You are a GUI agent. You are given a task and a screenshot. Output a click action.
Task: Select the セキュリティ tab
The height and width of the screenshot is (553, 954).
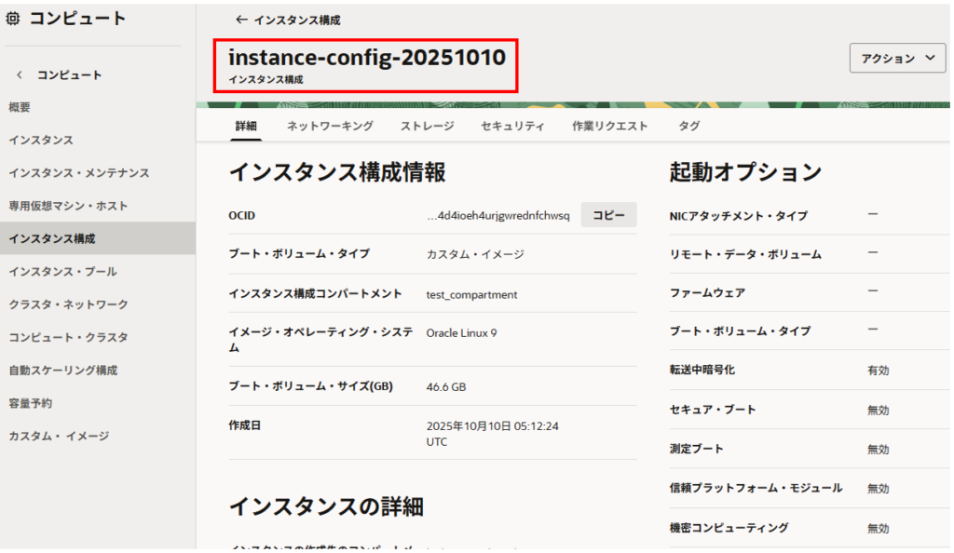pyautogui.click(x=512, y=126)
